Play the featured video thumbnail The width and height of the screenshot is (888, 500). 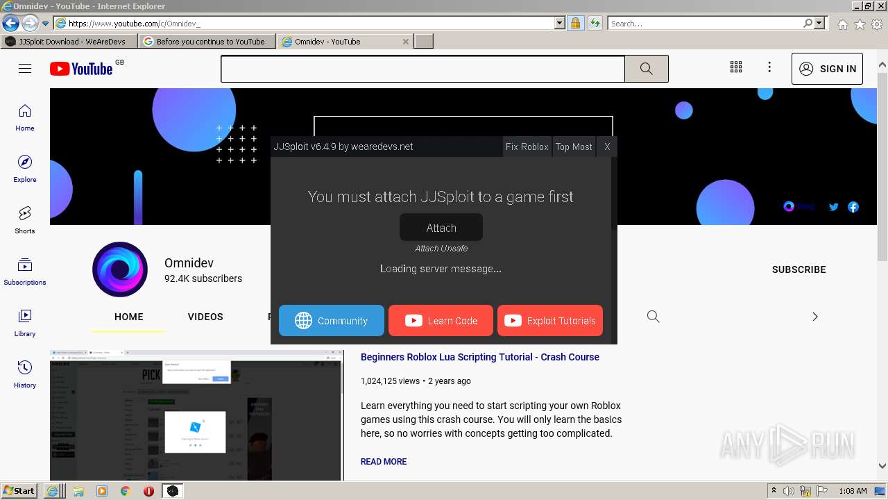pos(197,415)
